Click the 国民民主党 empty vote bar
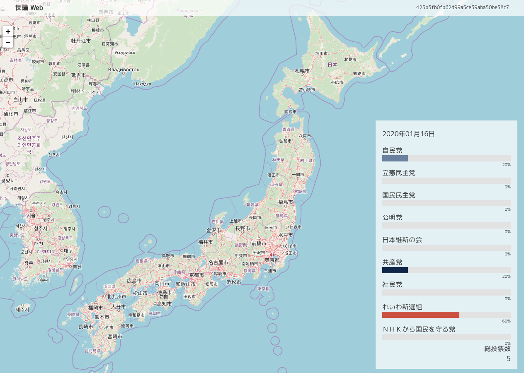This screenshot has width=524, height=373. click(x=446, y=203)
